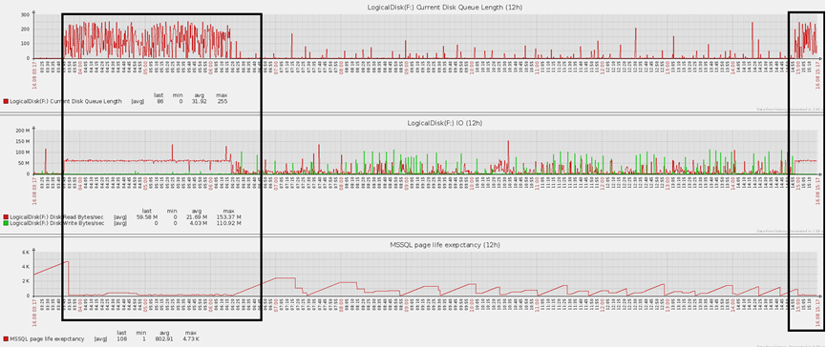Viewport: 827px width, 347px height.
Task: Click the 'MSSQL page life exepctancy' legend label
Action: pos(47,339)
